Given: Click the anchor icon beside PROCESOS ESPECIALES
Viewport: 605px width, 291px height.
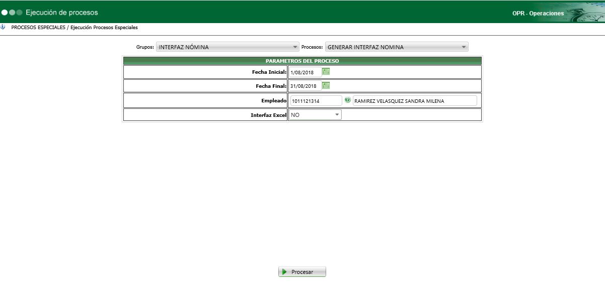Looking at the screenshot, I should click(x=3, y=27).
